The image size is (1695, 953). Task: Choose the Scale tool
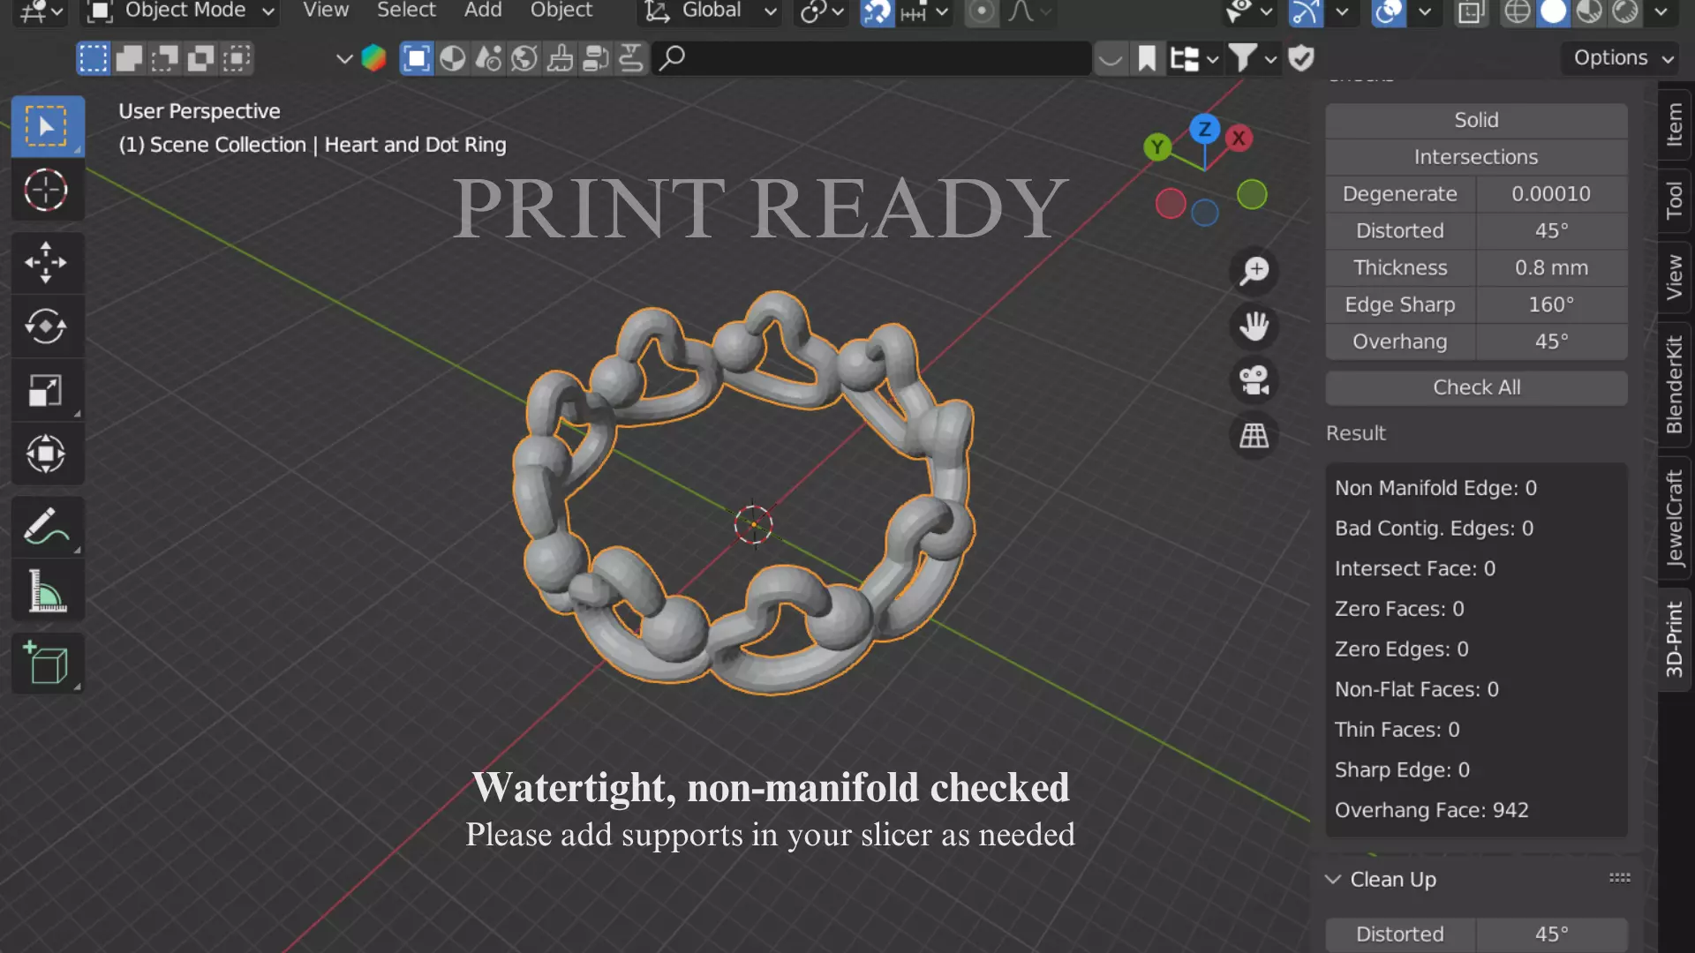pos(46,390)
